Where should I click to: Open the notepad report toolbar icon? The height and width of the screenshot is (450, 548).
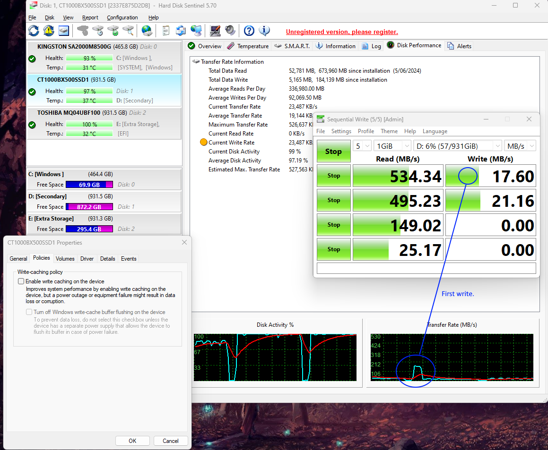(x=166, y=31)
